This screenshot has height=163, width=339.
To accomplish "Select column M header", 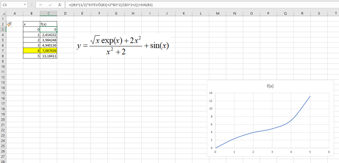I will (x=217, y=13).
